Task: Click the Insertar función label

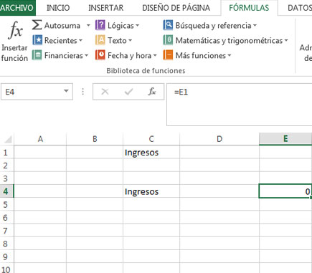Action: [x=14, y=53]
